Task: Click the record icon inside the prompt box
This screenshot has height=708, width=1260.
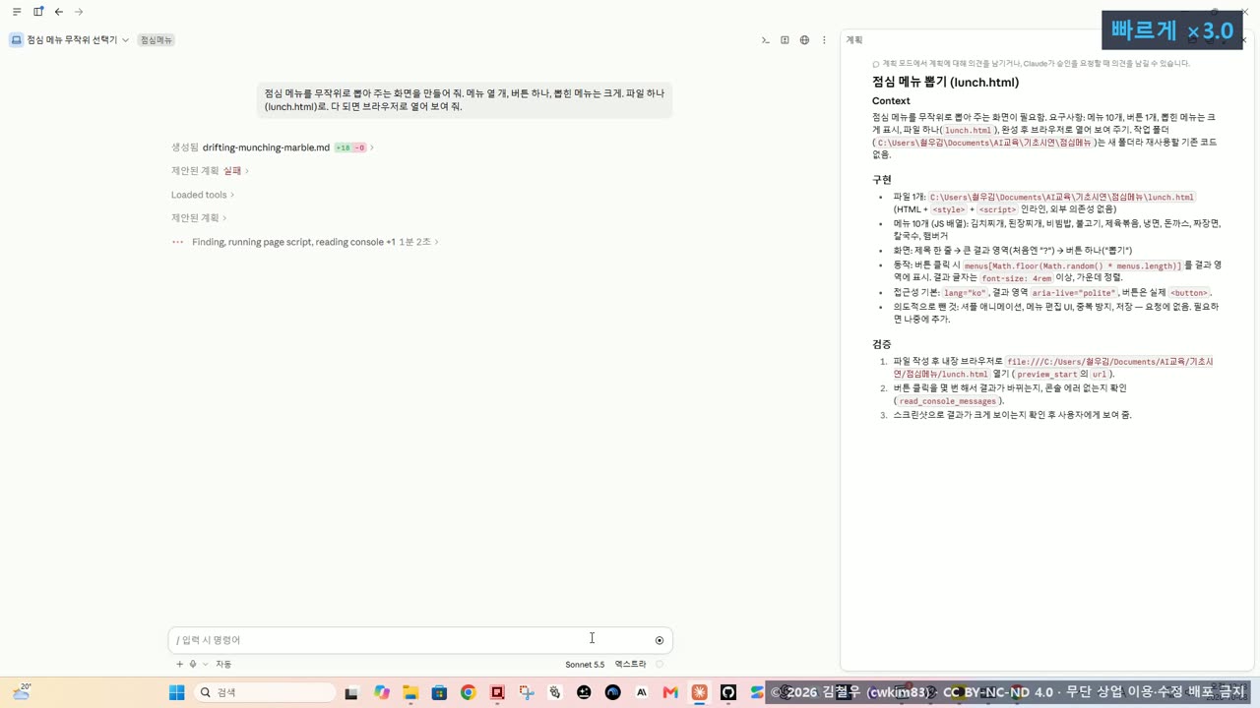Action: pos(660,640)
